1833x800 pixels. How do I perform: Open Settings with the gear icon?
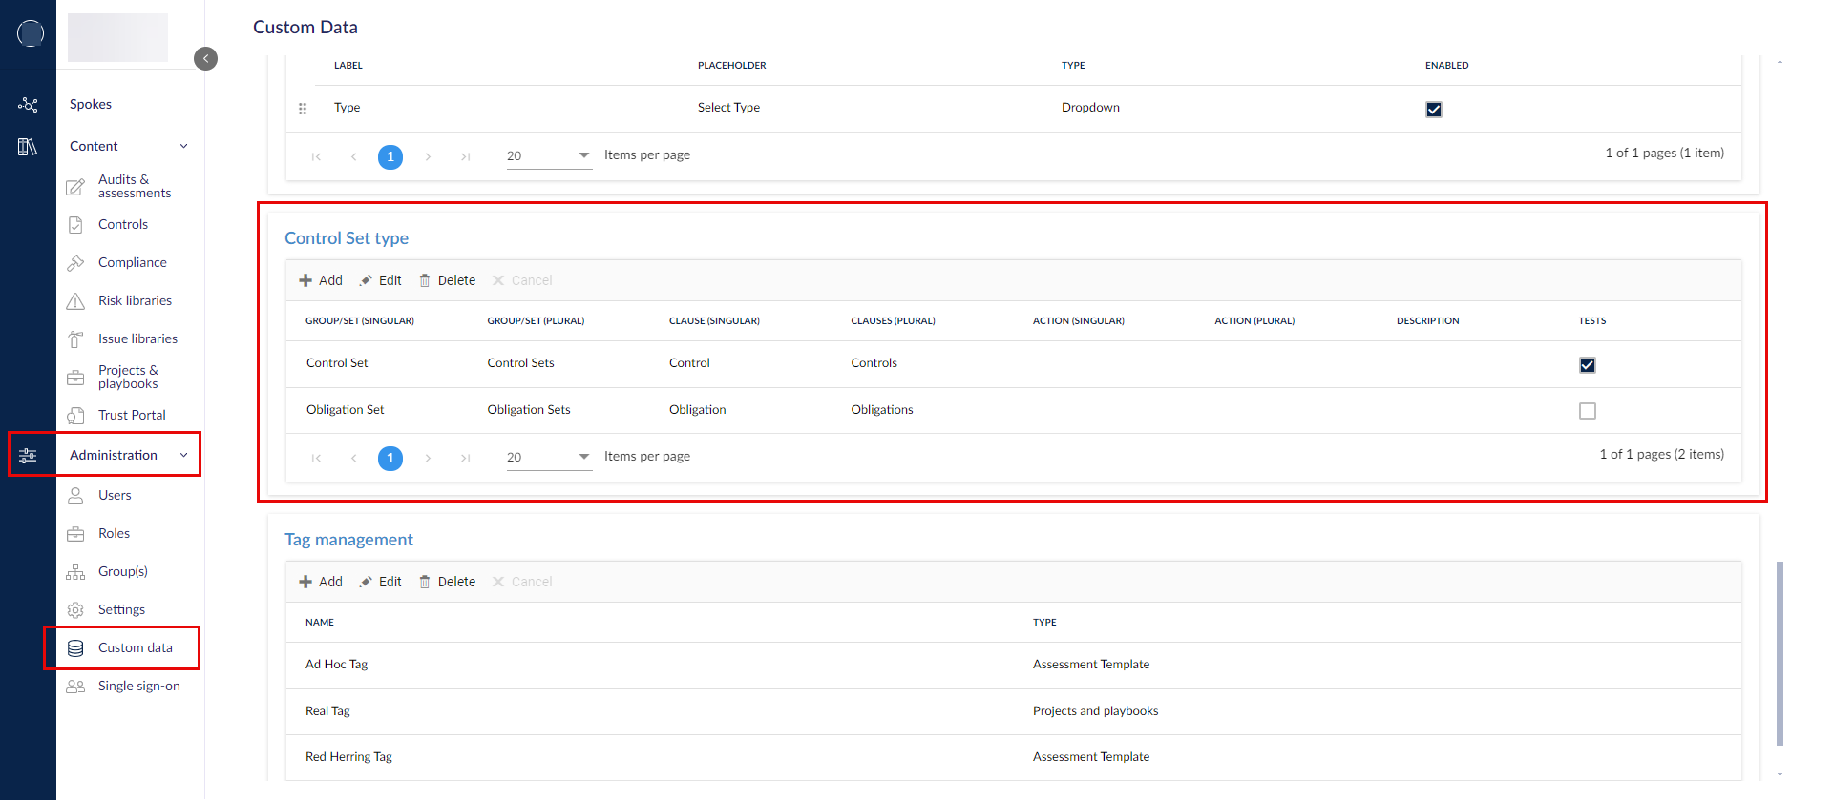point(76,610)
